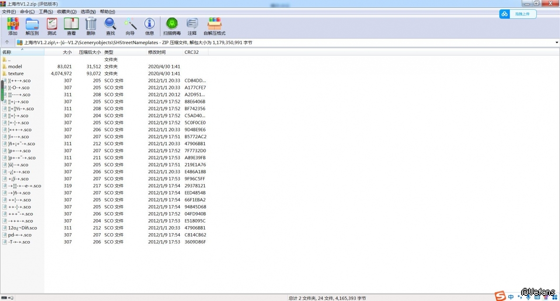560x301 pixels.
Task: Select the model folder name
Action: coord(15,66)
